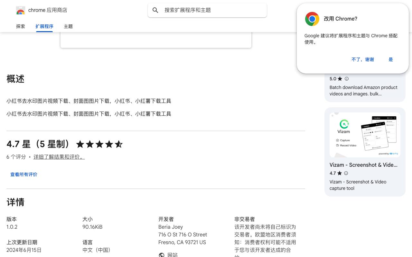Open Vizam - Screenshot & Video title link
412x257 pixels.
363,165
